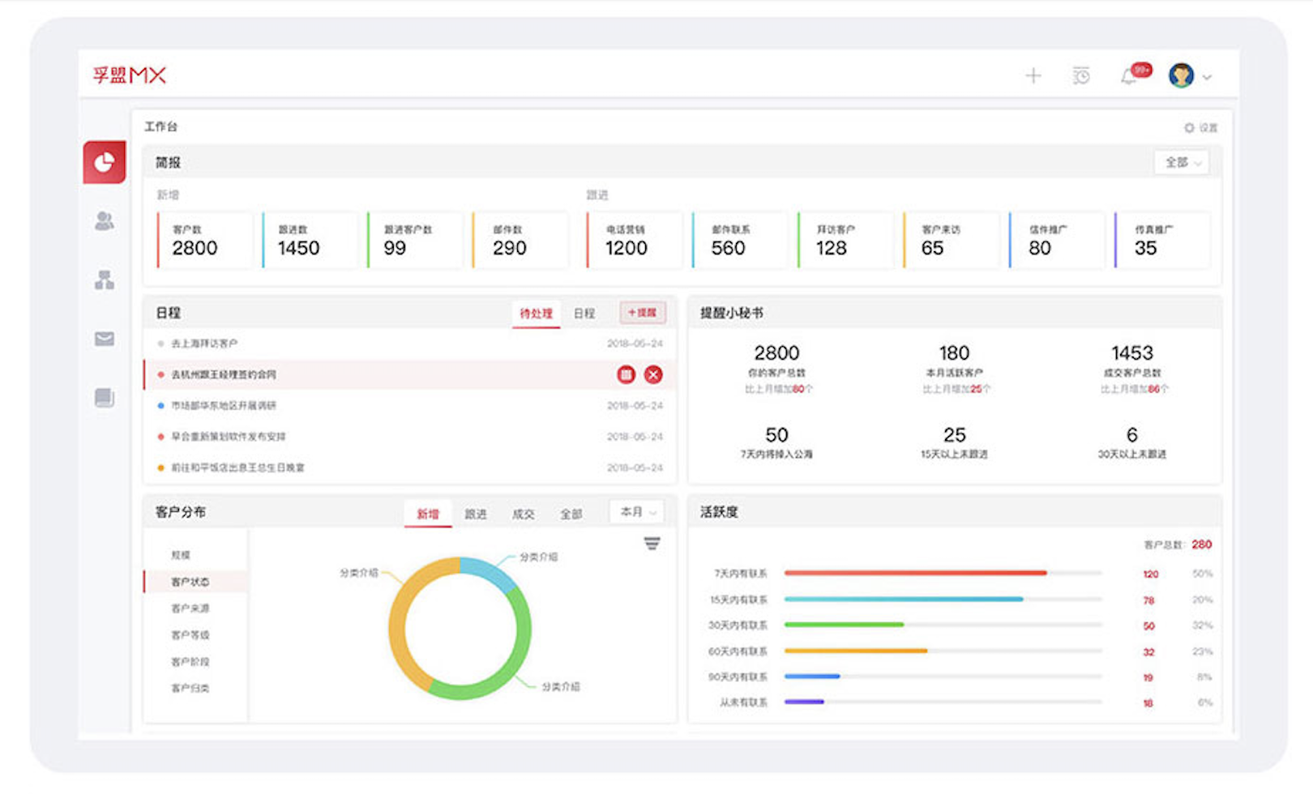Open the 设置 gear settings

[x=1200, y=128]
